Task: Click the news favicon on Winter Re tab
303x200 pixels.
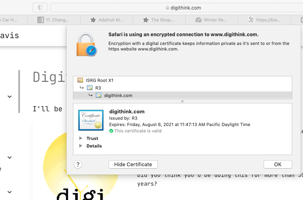Action: point(199,20)
